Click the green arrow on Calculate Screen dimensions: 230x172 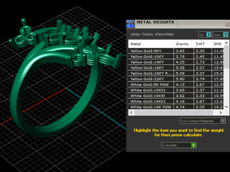[x=194, y=145]
